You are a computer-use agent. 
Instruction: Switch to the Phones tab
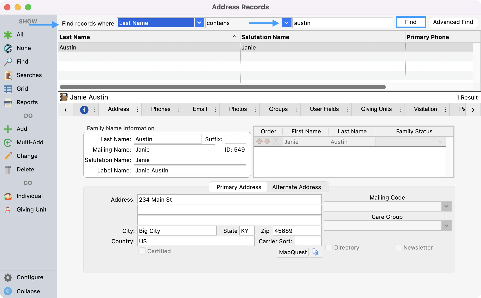point(161,109)
